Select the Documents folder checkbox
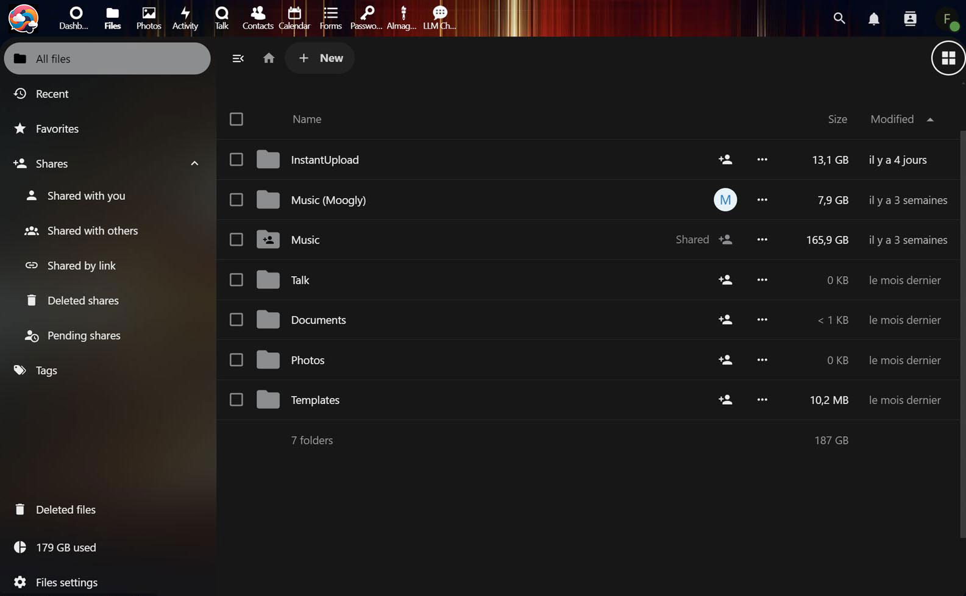The height and width of the screenshot is (596, 966). click(236, 320)
